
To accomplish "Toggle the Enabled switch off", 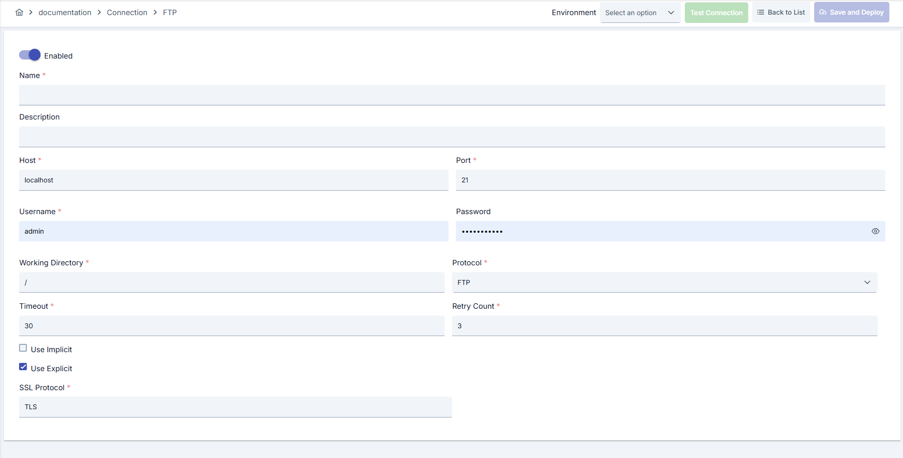I will [x=30, y=55].
